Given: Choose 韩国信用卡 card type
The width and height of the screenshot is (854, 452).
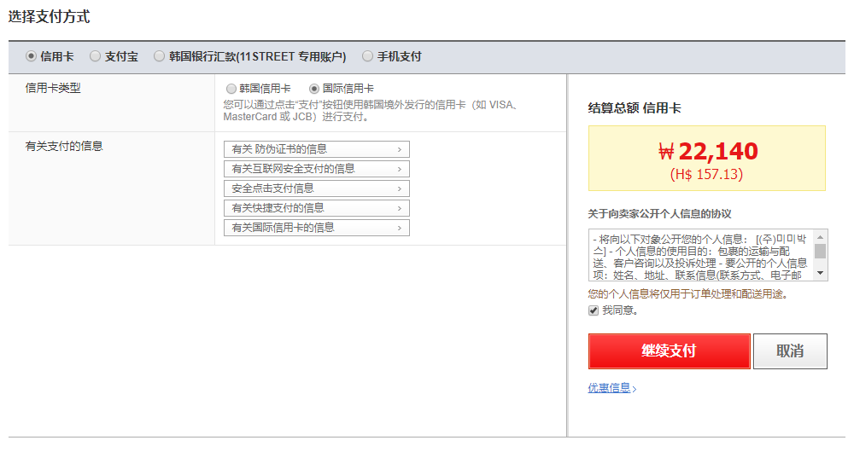Looking at the screenshot, I should pos(231,89).
